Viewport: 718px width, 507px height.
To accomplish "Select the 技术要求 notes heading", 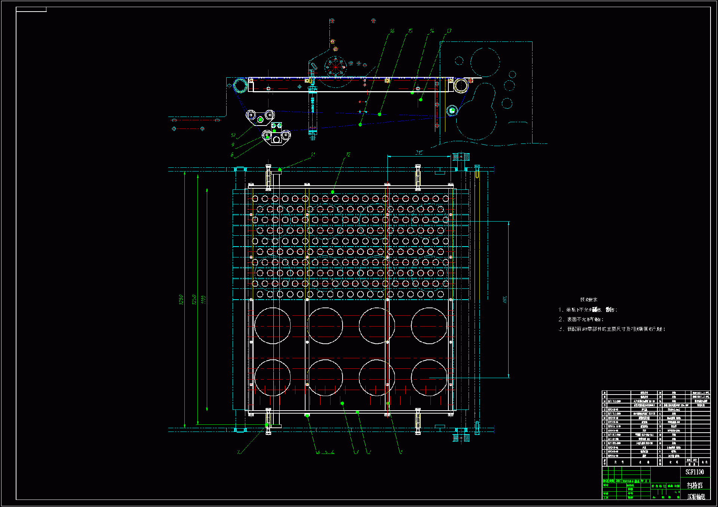I will [589, 300].
